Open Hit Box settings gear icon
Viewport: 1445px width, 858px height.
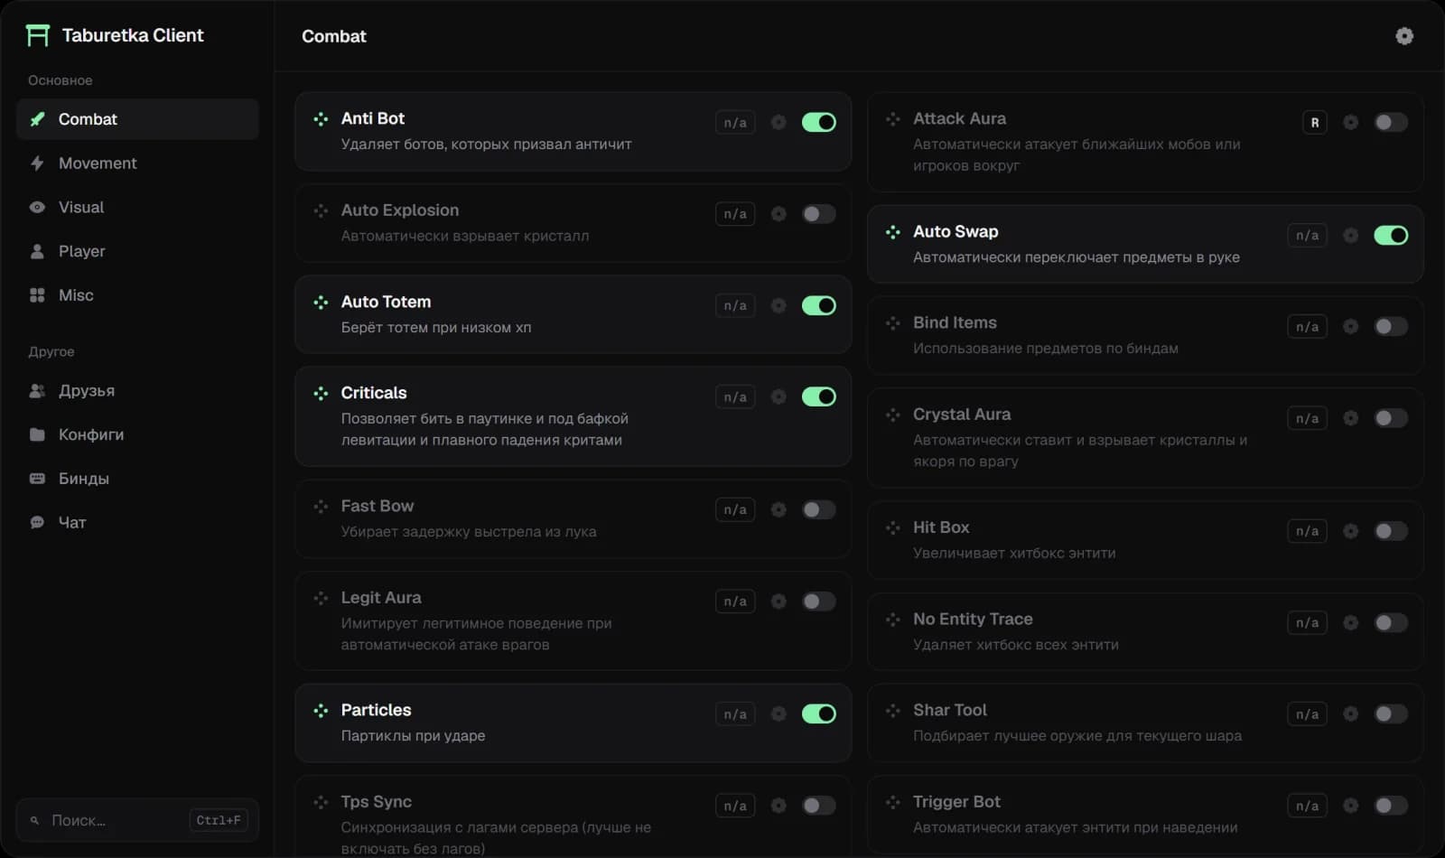click(1350, 531)
